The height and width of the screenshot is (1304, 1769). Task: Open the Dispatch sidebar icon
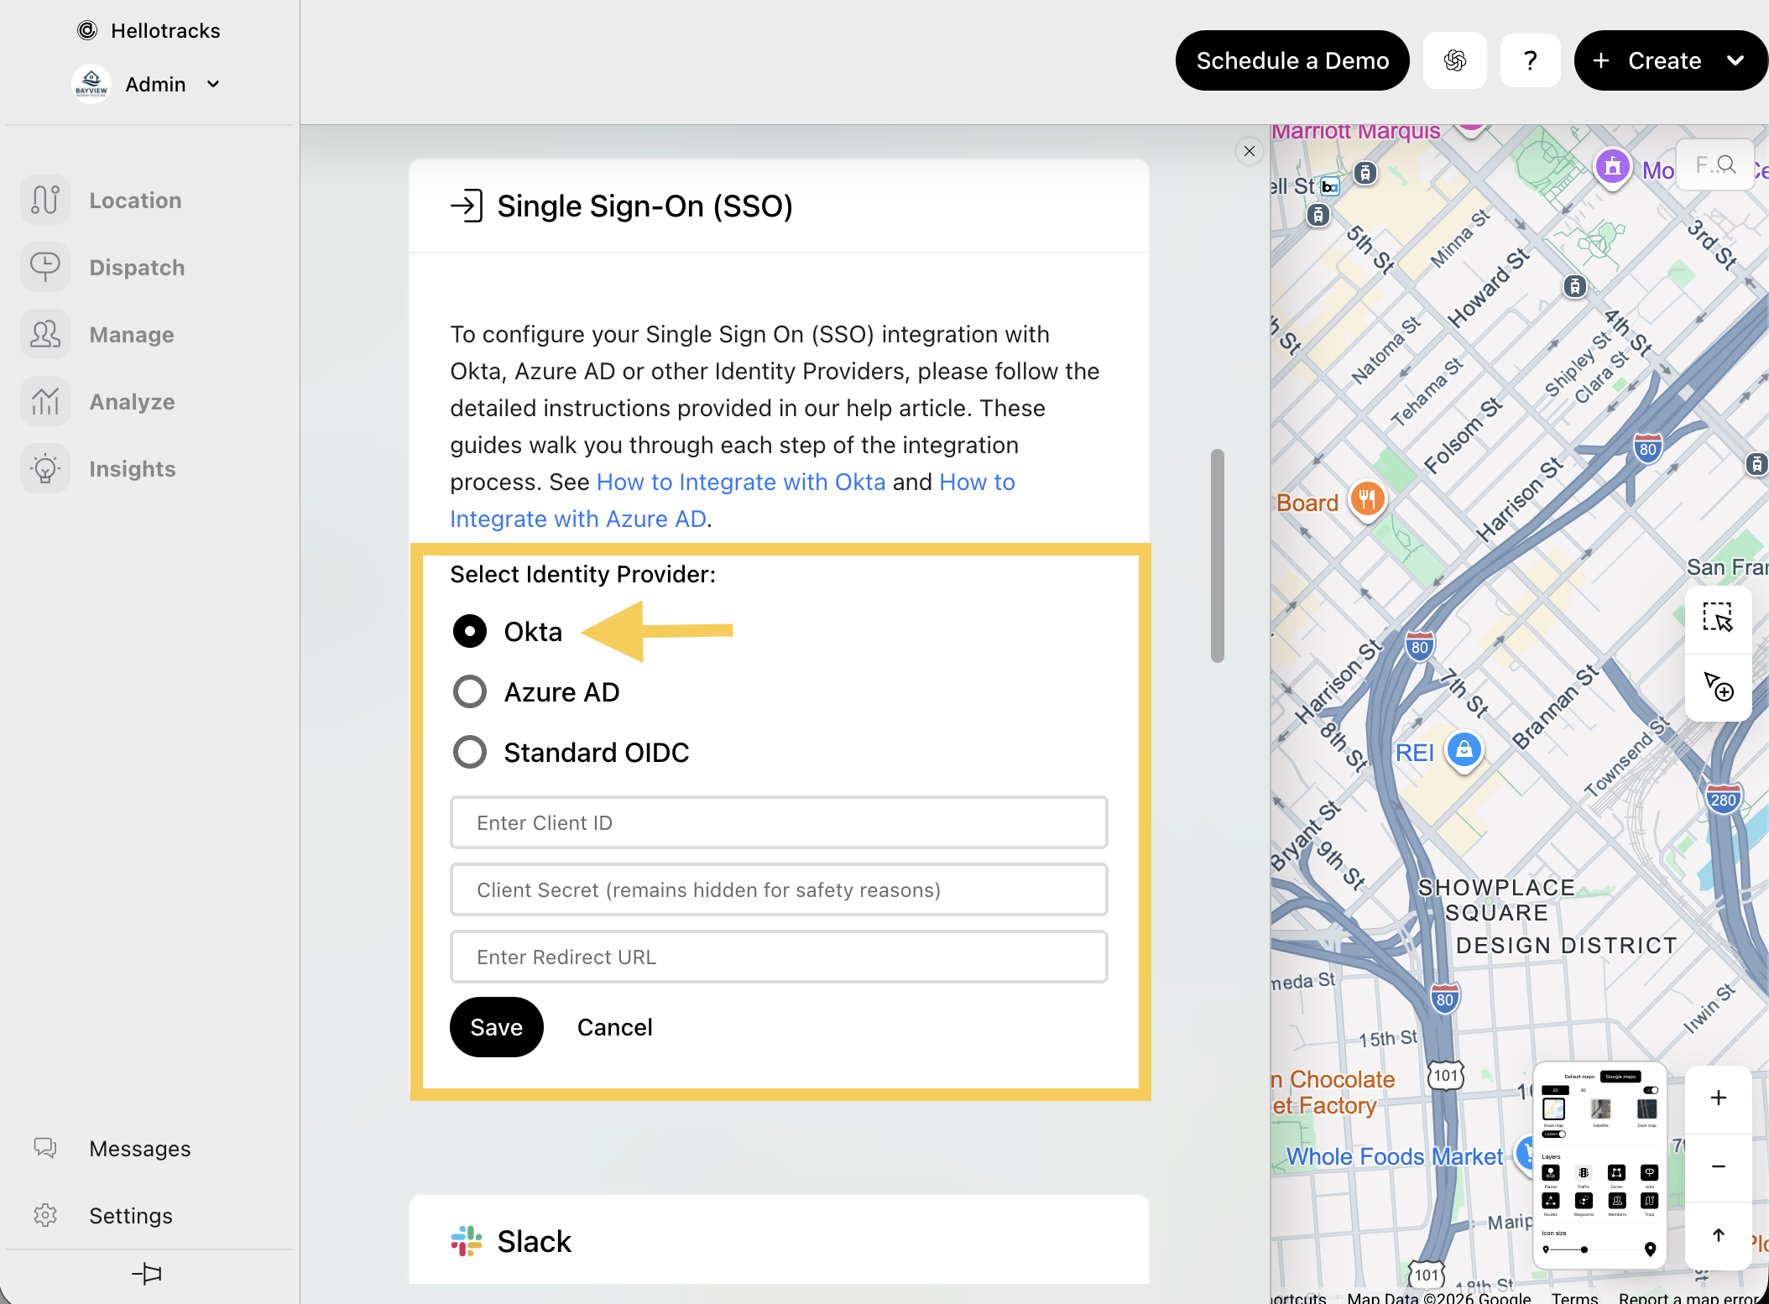45,268
